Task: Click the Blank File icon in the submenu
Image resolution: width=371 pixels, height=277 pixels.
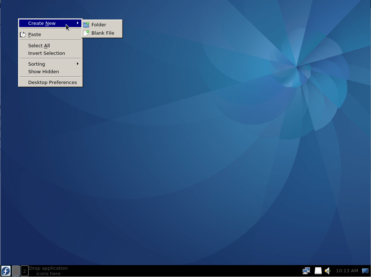Action: (86, 33)
